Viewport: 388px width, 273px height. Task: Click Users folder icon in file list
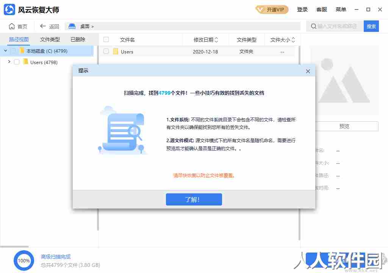point(116,51)
